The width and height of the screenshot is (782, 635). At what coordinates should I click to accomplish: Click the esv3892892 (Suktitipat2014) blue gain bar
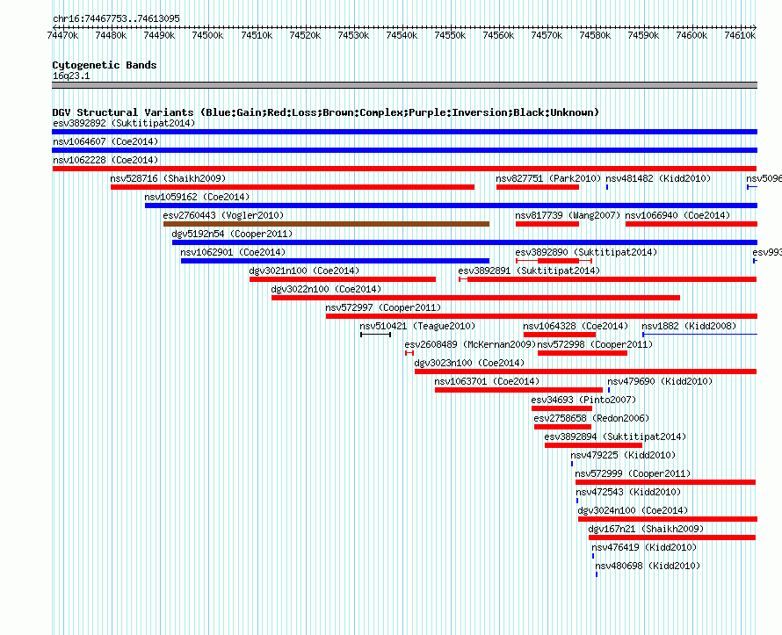404,132
